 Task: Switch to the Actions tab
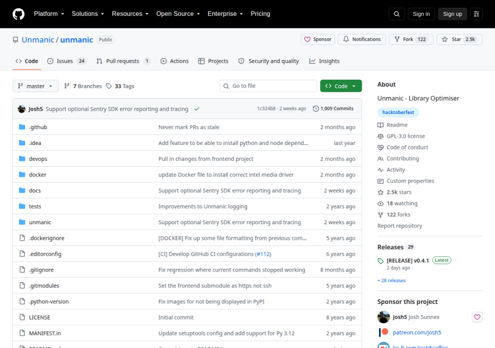tap(175, 61)
